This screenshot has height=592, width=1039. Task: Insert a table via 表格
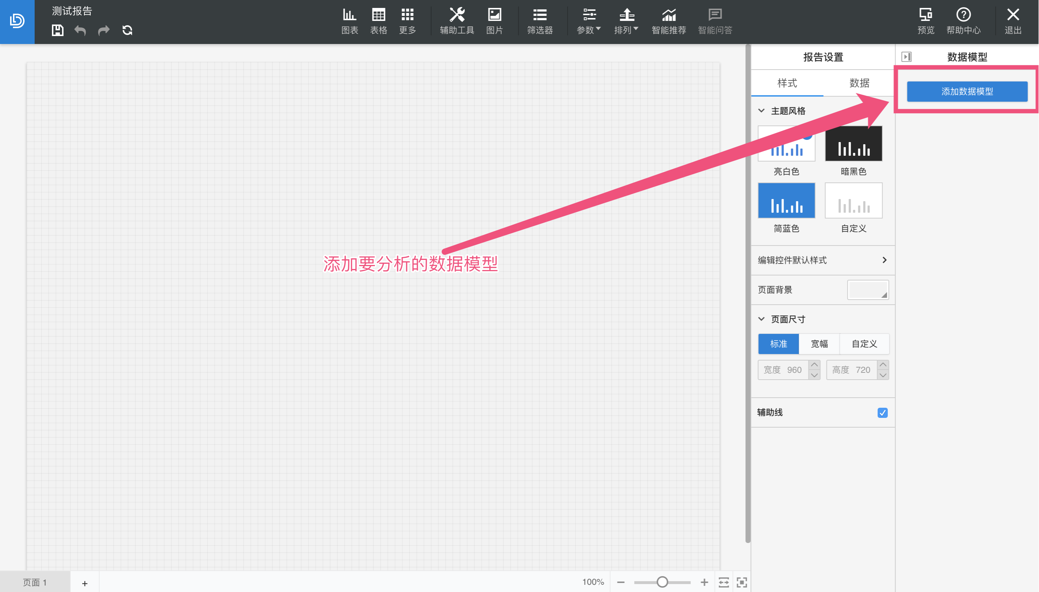click(x=378, y=21)
